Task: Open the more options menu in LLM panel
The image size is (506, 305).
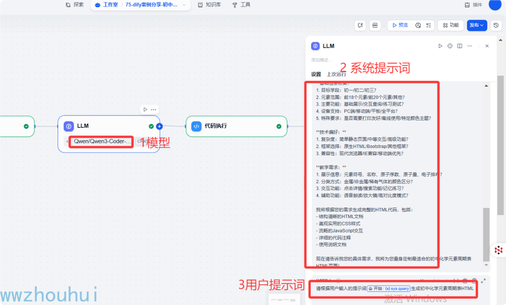Action: (470, 46)
